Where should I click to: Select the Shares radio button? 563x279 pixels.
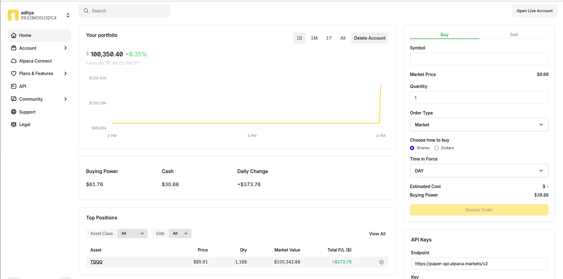click(x=412, y=148)
